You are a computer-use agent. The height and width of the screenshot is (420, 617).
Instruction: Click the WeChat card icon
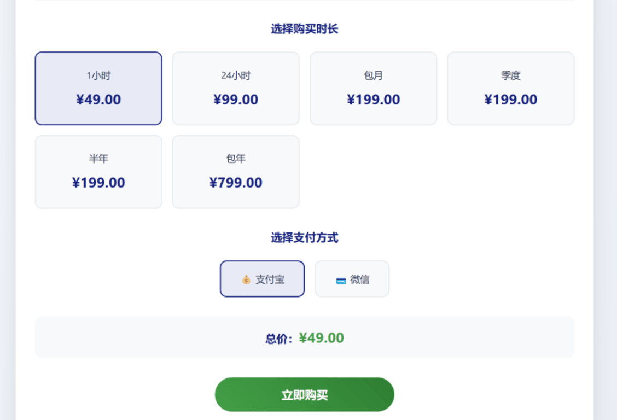341,280
